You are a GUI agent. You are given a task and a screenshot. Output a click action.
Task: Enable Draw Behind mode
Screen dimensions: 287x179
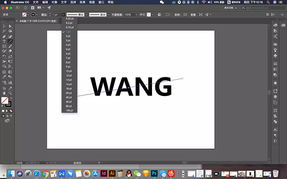coord(7,116)
